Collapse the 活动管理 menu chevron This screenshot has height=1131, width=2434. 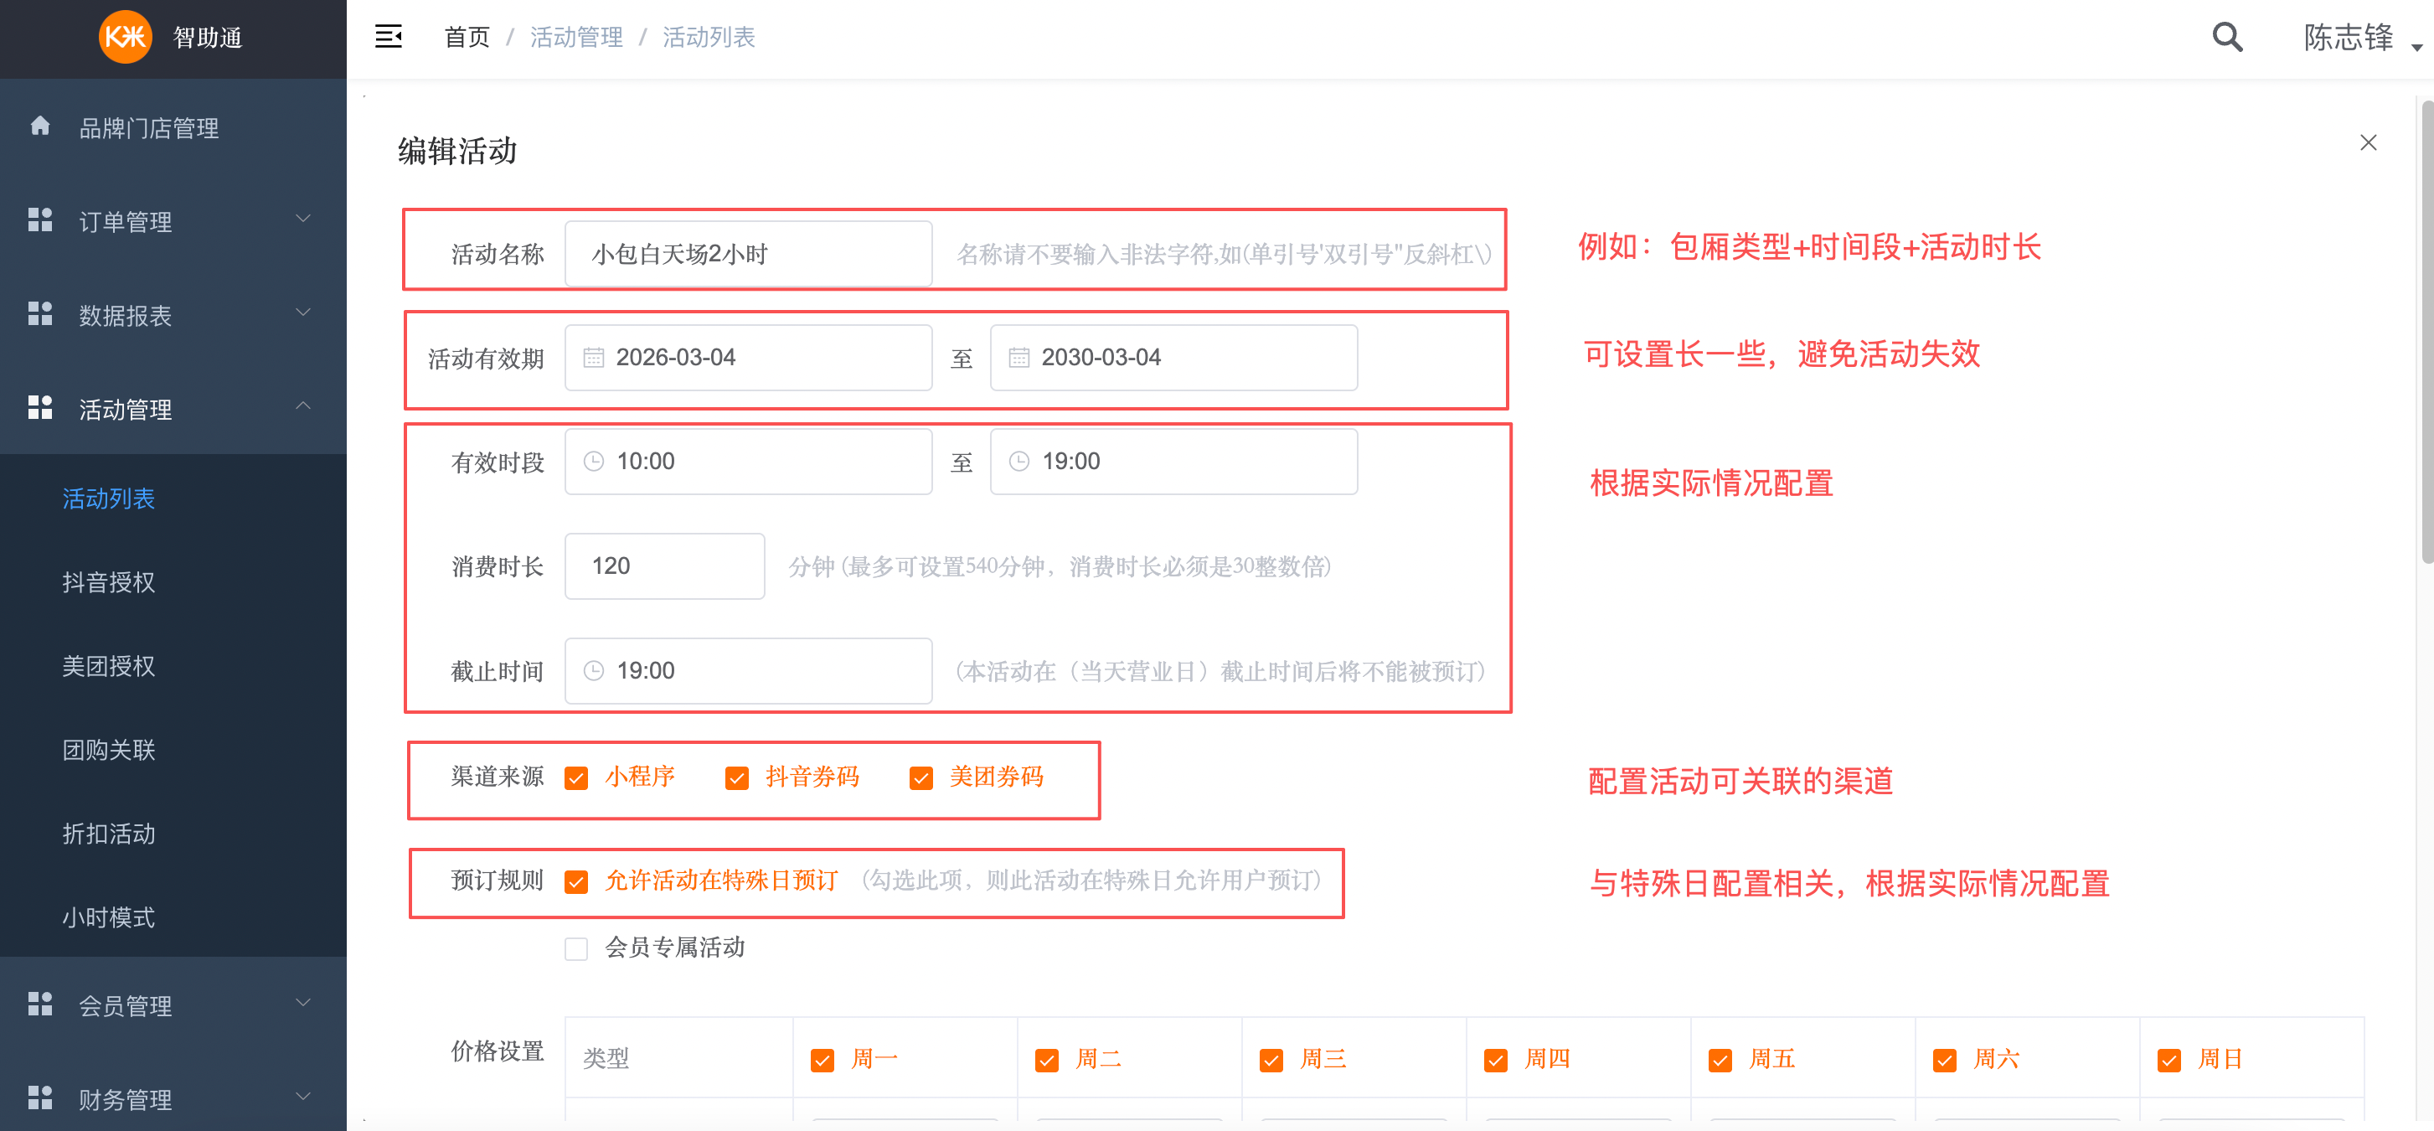click(303, 405)
